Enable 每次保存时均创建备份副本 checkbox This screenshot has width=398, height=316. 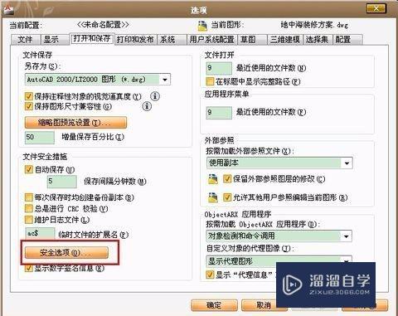click(29, 197)
